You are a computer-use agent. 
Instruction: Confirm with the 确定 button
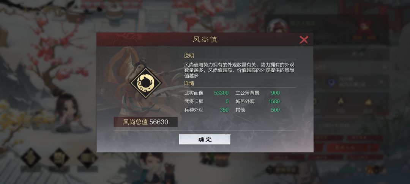click(x=205, y=139)
